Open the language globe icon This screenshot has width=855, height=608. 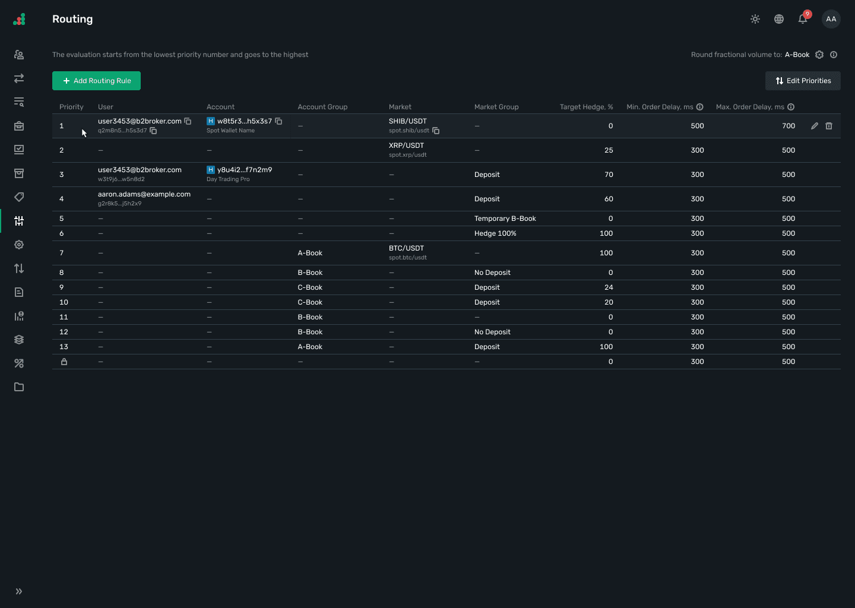pyautogui.click(x=779, y=19)
